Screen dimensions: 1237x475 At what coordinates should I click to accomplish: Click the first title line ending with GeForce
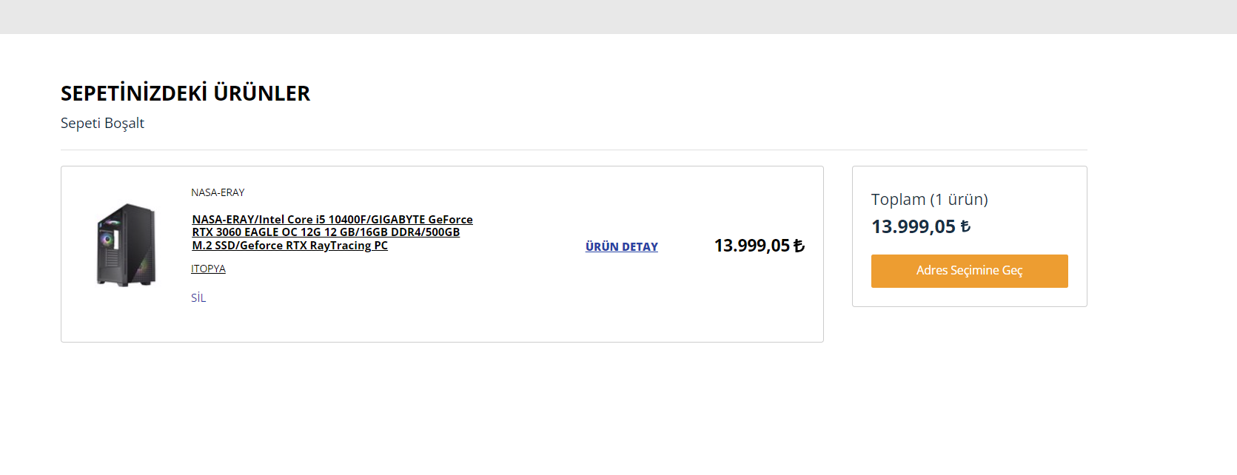[332, 220]
